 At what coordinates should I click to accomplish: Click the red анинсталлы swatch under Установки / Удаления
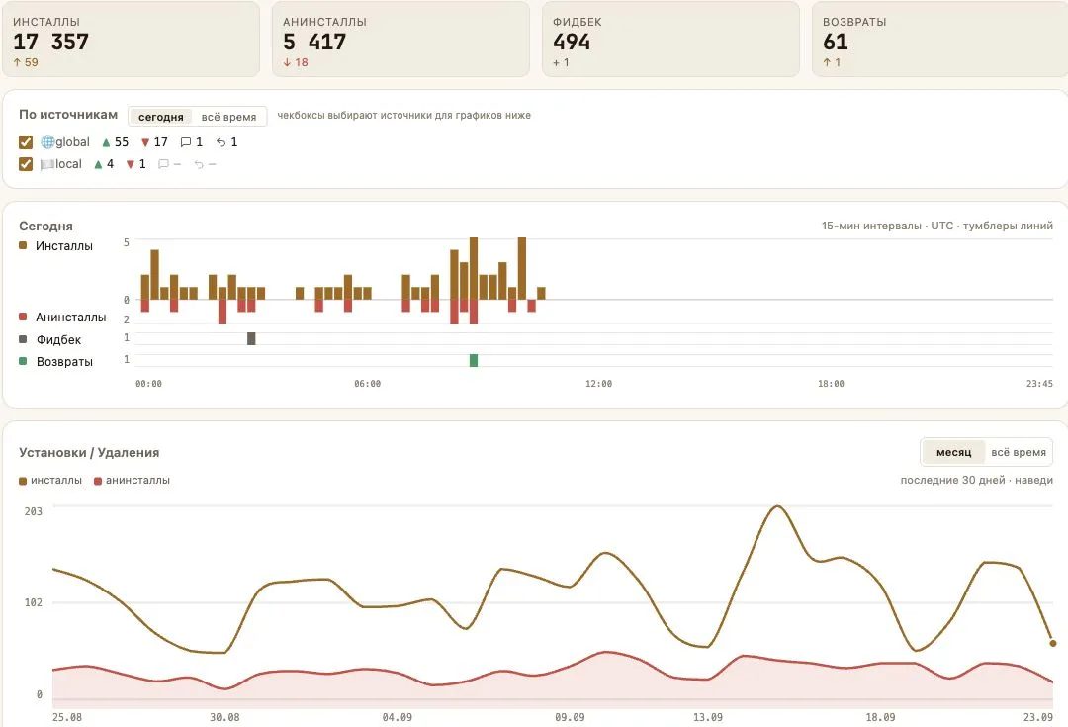(97, 481)
